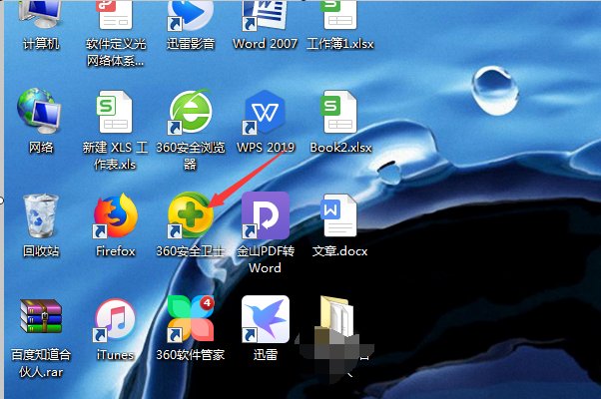Open the 回收站 (Recycle Bin)
This screenshot has height=399, width=601.
(41, 215)
